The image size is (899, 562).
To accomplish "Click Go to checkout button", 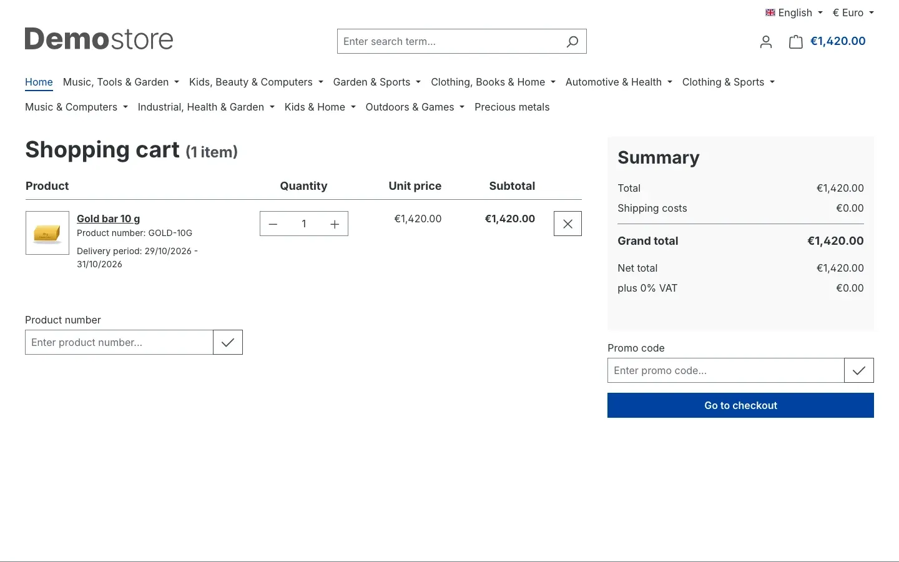I will 740,405.
